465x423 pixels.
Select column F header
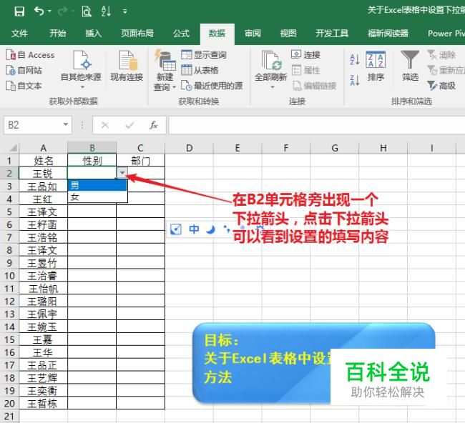pyautogui.click(x=286, y=148)
